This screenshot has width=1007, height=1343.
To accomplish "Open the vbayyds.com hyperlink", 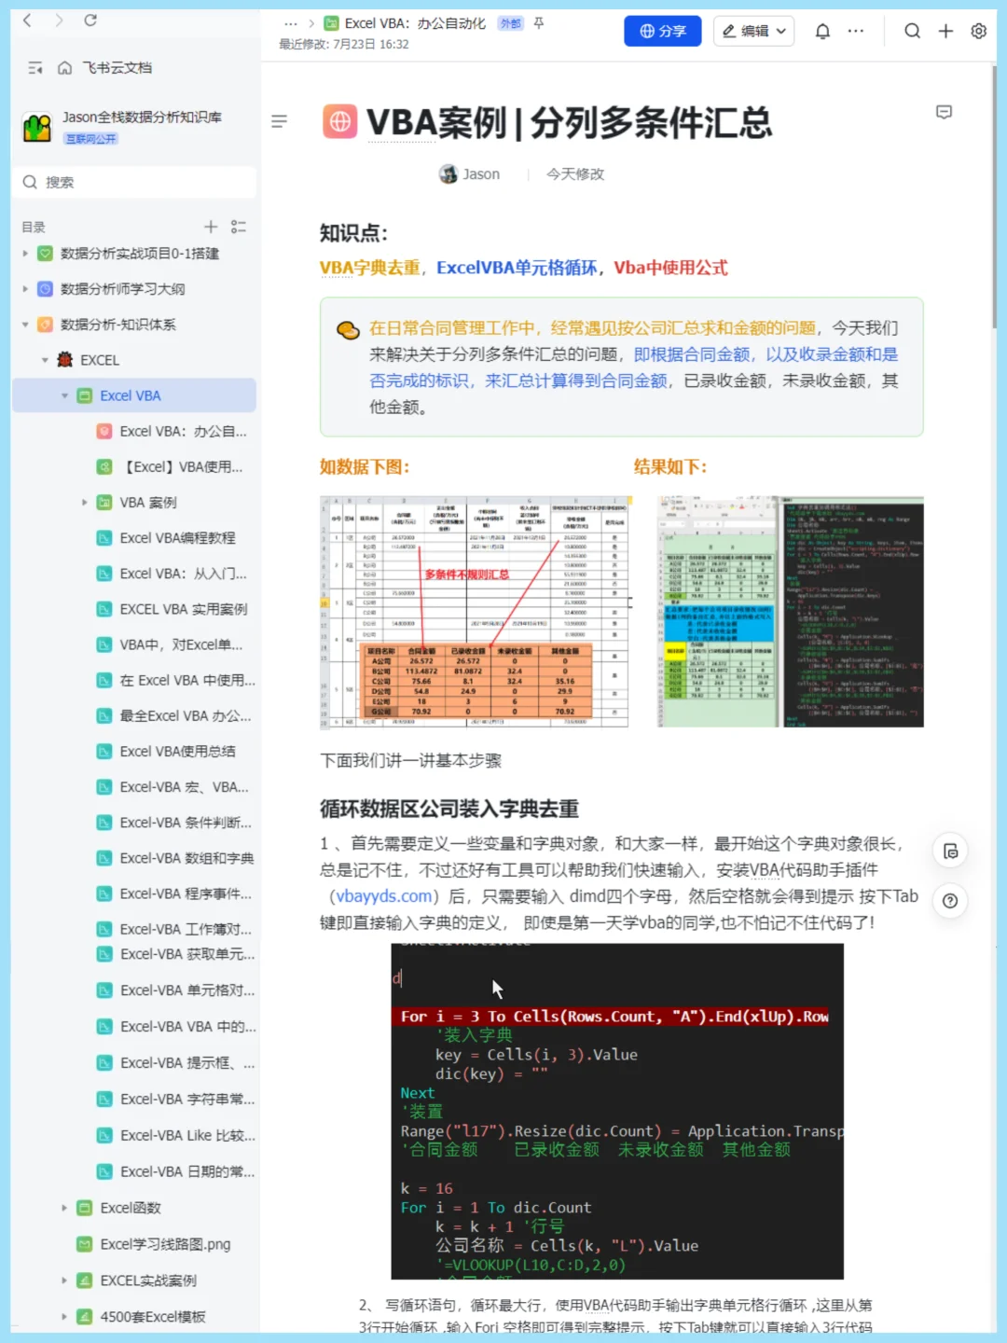I will point(383,895).
